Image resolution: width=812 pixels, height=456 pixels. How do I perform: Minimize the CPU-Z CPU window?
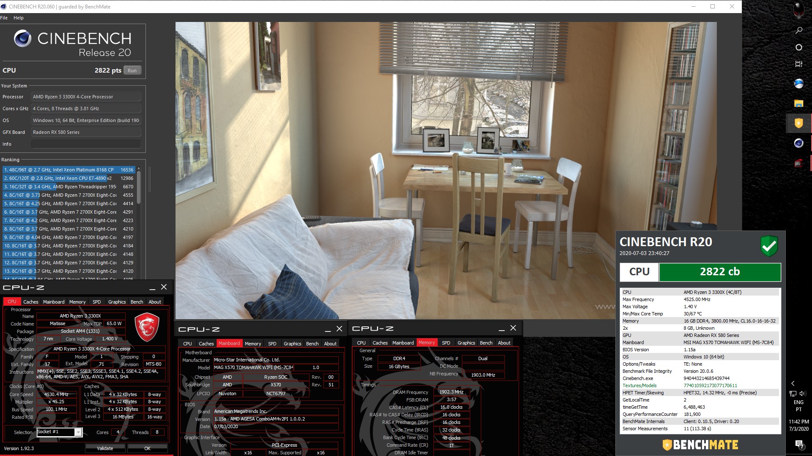click(152, 288)
